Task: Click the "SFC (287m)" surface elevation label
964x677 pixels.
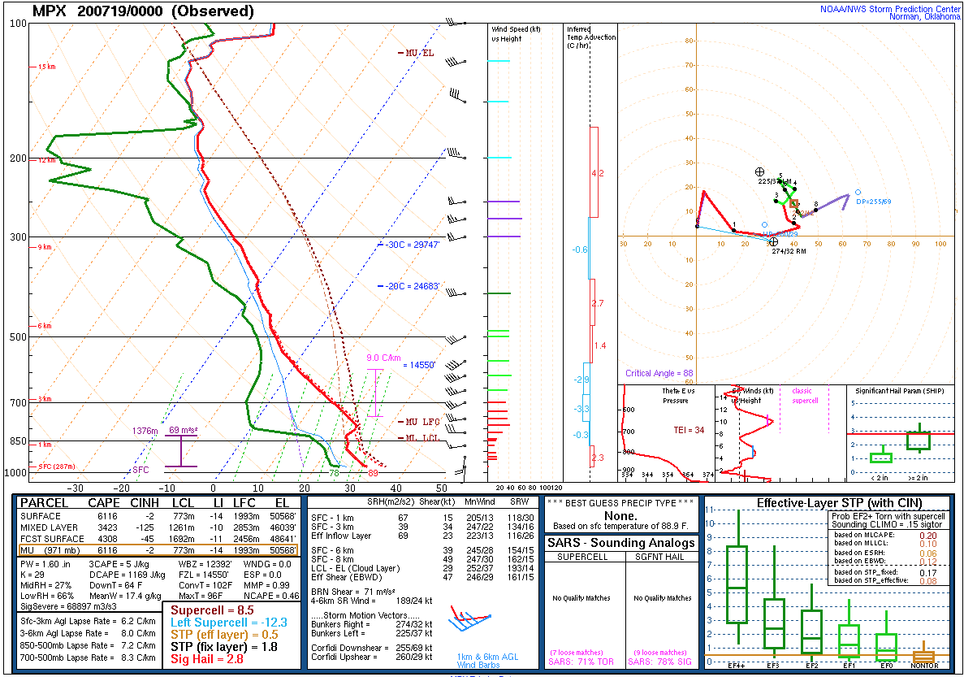Action: click(x=57, y=467)
